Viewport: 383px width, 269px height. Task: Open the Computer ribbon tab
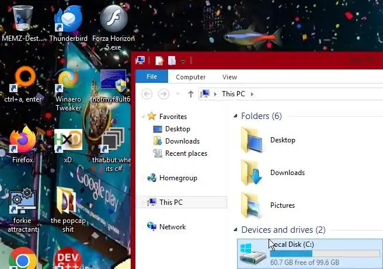point(190,77)
